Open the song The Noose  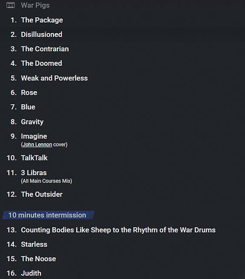pyautogui.click(x=38, y=259)
